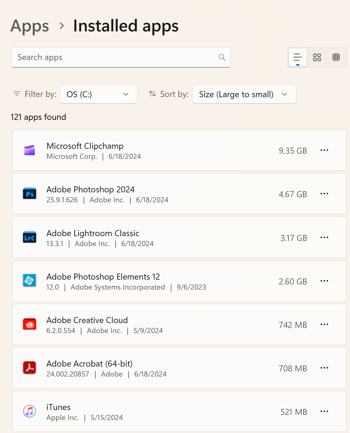The image size is (350, 433).
Task: Open more options for Photoshop Elements 12
Action: click(x=324, y=281)
